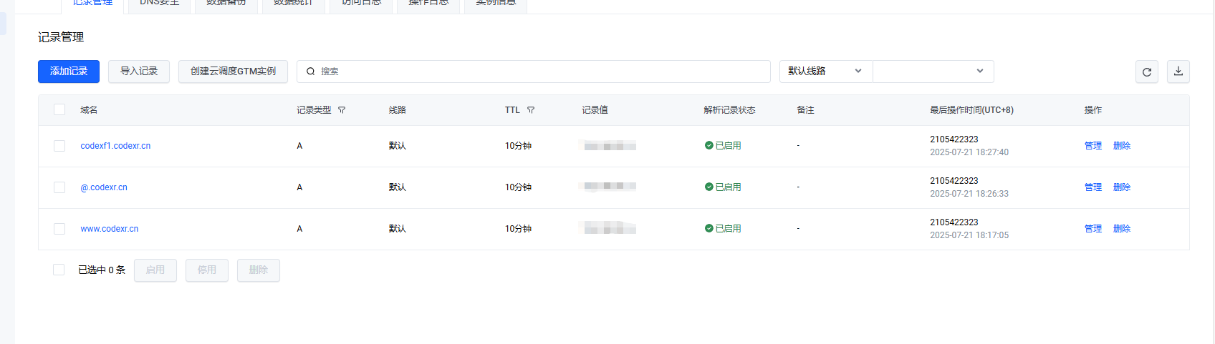This screenshot has height=344, width=1215.
Task: Open the codexf1.codexr.cn domain link
Action: 115,146
